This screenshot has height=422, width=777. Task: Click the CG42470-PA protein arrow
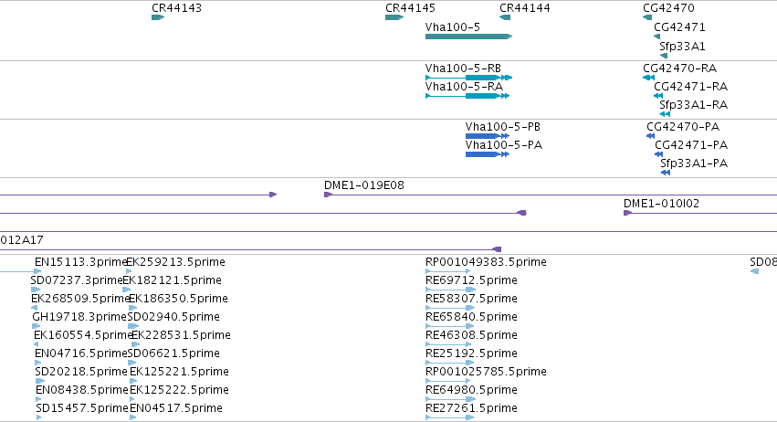click(651, 136)
